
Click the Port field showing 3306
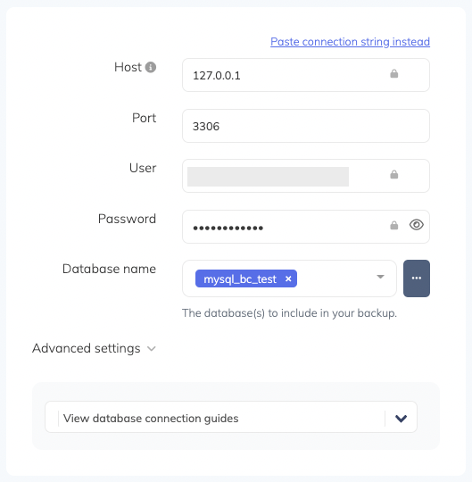[x=306, y=126]
